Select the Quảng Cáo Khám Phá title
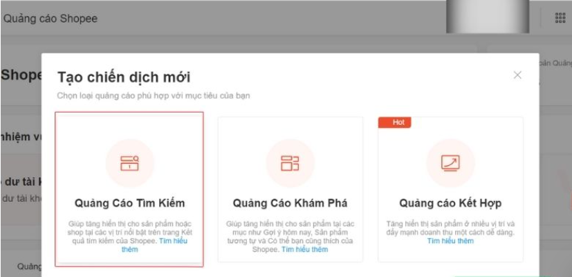Viewport: 572px width, 277px height. 290,203
